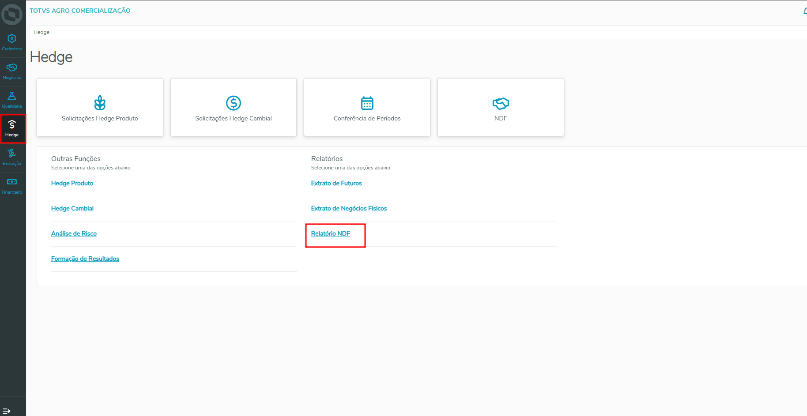
Task: Click the Relatórios heading
Action: (327, 158)
